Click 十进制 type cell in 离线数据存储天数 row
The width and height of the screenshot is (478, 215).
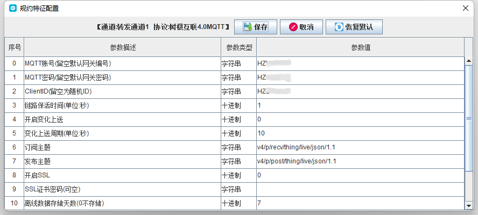[x=238, y=203]
